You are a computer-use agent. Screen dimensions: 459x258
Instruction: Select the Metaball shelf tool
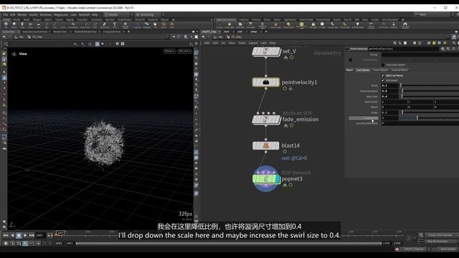(x=146, y=25)
